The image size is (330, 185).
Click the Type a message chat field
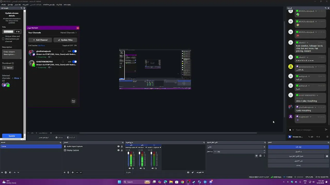click(x=309, y=130)
